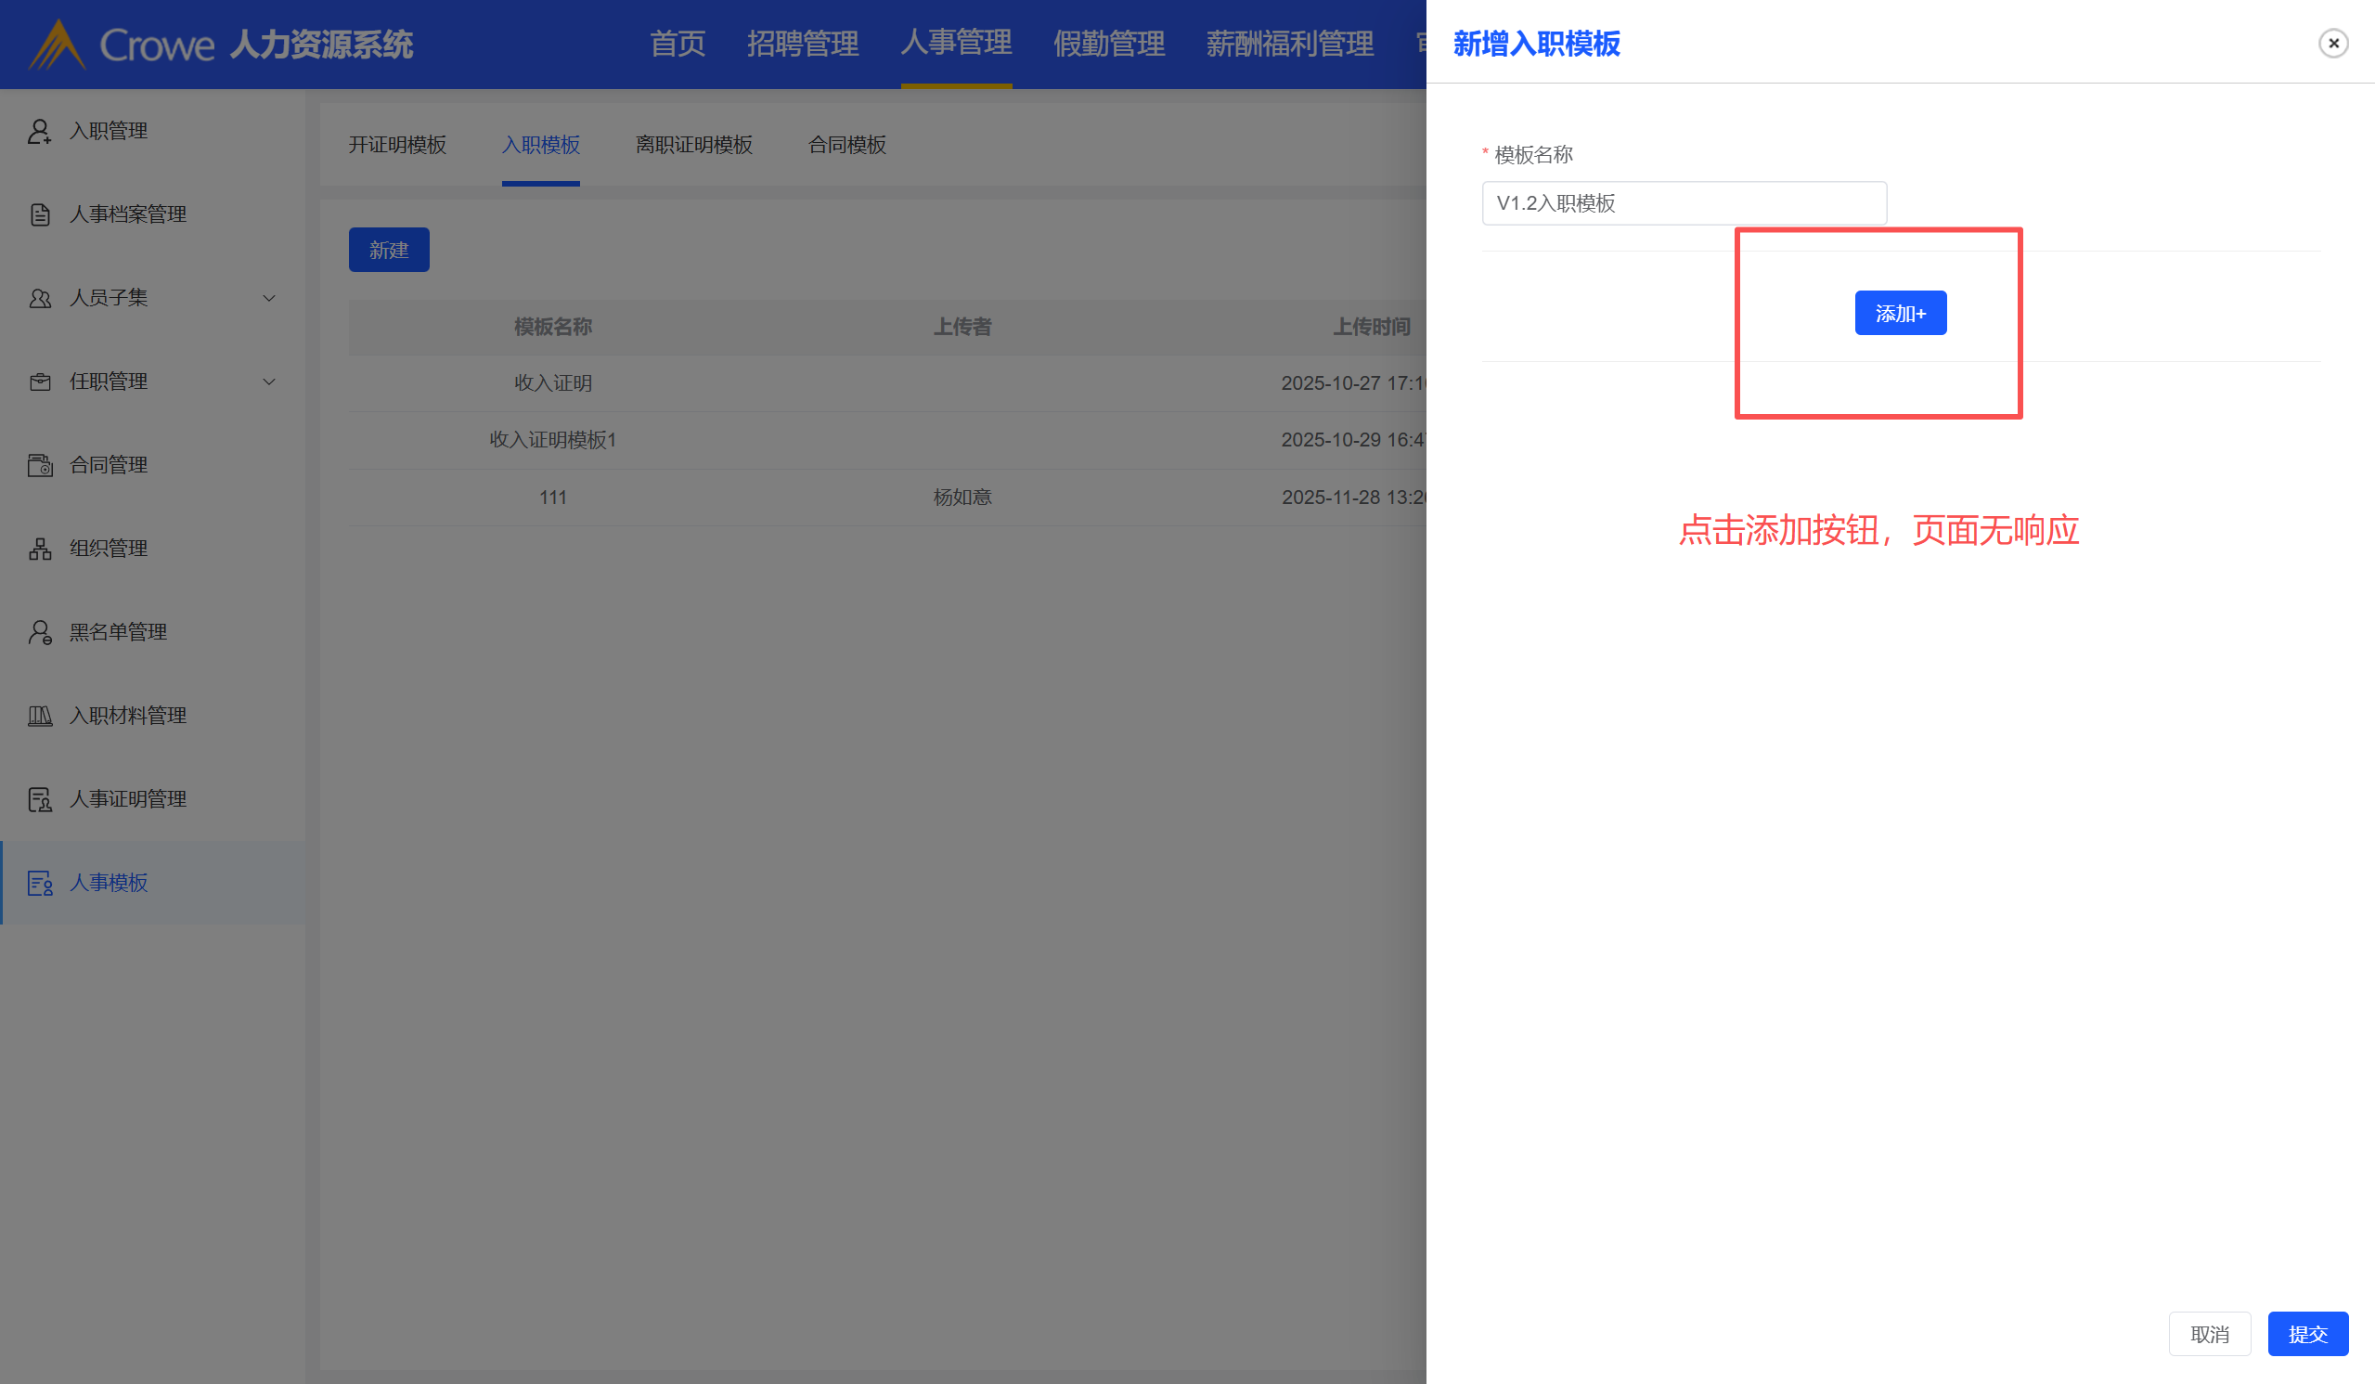Click the 模板名称 input field

1684,203
